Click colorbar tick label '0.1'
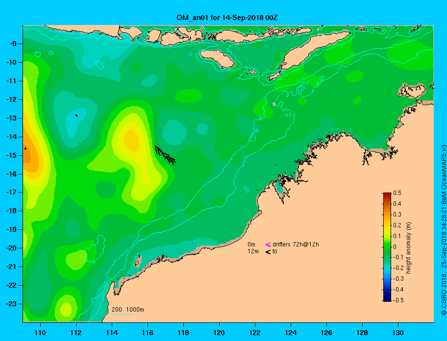 tap(397, 236)
